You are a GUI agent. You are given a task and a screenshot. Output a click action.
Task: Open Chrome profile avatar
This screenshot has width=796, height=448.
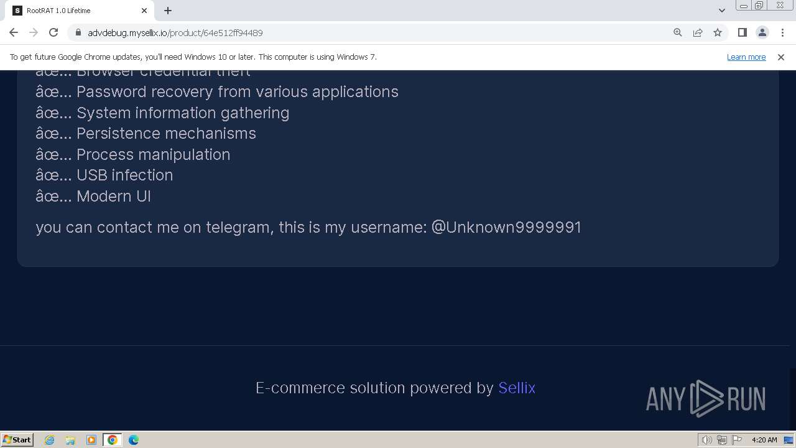click(762, 32)
